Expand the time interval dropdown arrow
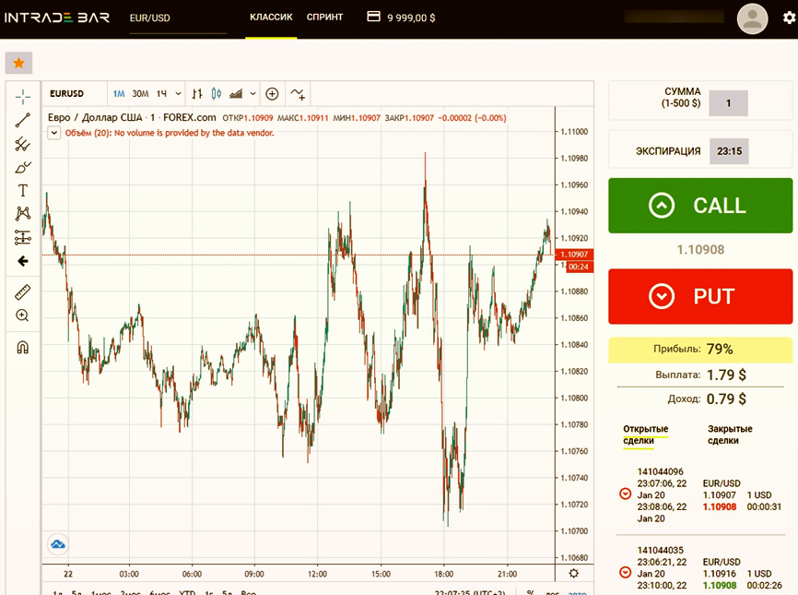798x595 pixels. point(179,94)
